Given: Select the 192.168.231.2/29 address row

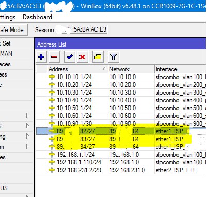Looking at the screenshot, I should [x=121, y=170].
